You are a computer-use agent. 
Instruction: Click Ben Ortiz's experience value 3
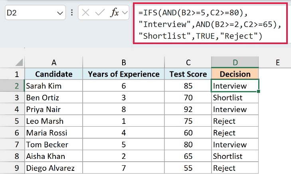[x=124, y=98]
